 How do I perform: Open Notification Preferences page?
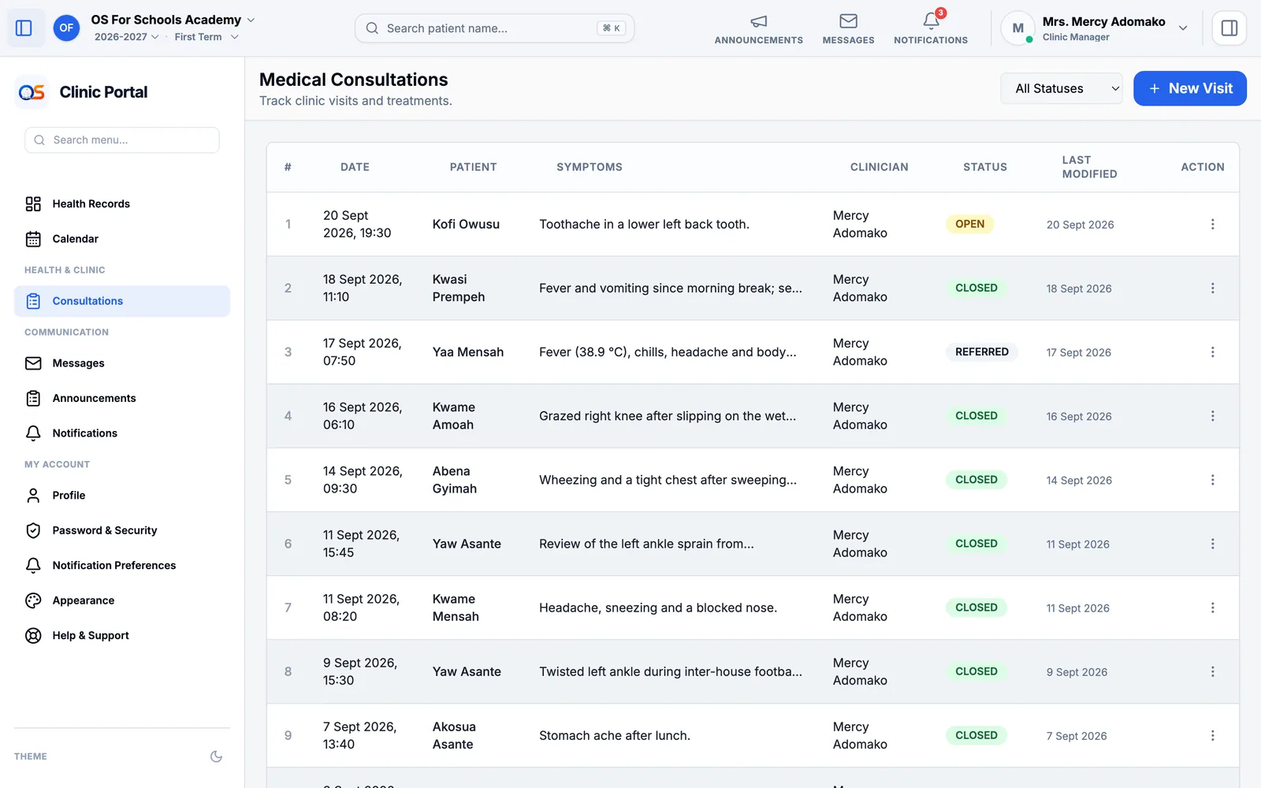122,566
